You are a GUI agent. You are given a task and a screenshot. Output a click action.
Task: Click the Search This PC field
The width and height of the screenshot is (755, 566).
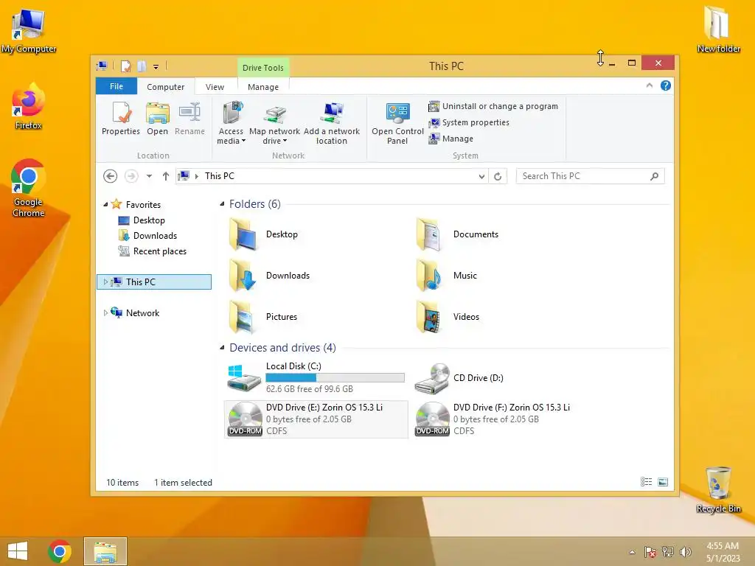[591, 176]
